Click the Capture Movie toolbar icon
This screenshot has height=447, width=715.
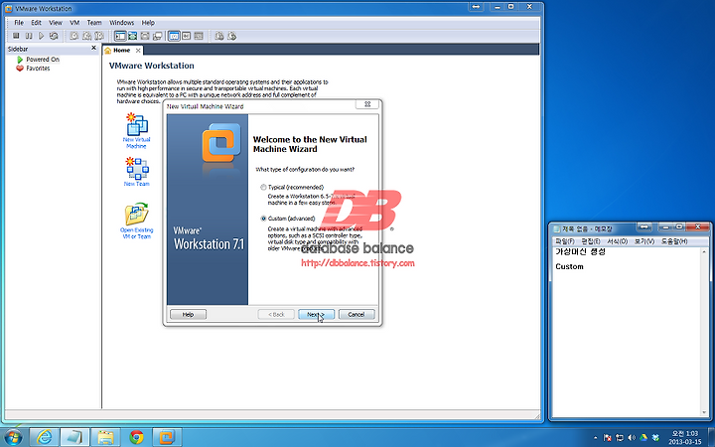(x=231, y=36)
